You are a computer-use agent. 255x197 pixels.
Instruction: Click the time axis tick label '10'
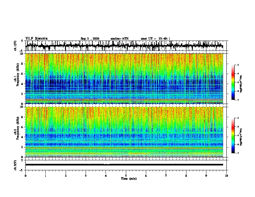point(226,176)
